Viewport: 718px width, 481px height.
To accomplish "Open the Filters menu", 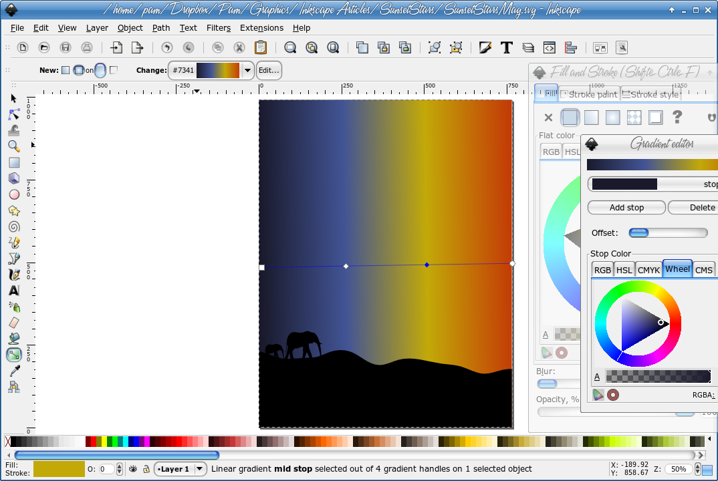I will pos(219,28).
